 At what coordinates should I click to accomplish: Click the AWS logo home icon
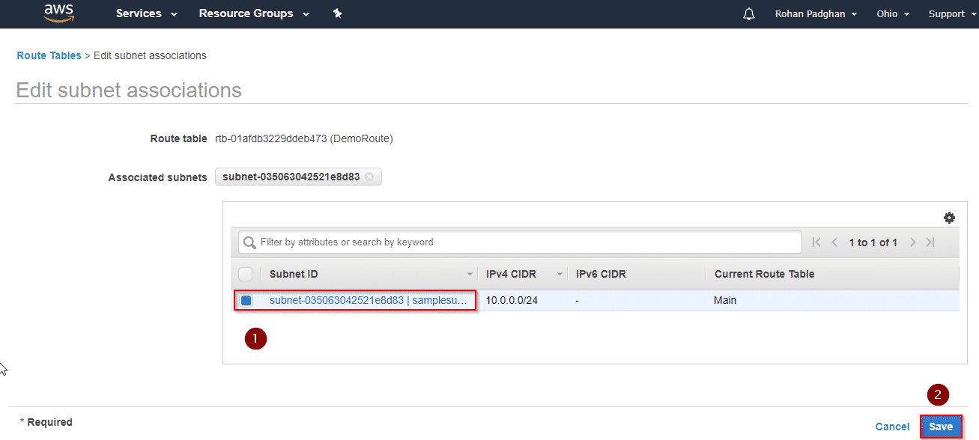coord(58,13)
